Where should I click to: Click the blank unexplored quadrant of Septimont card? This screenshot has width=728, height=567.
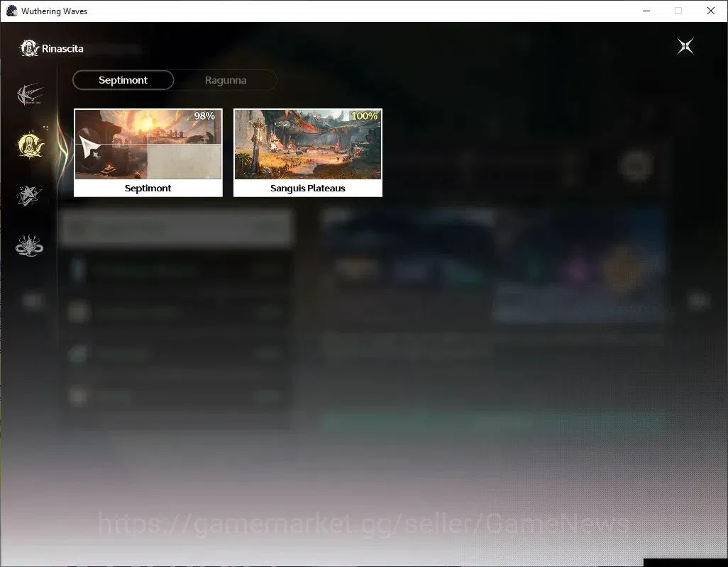[184, 162]
